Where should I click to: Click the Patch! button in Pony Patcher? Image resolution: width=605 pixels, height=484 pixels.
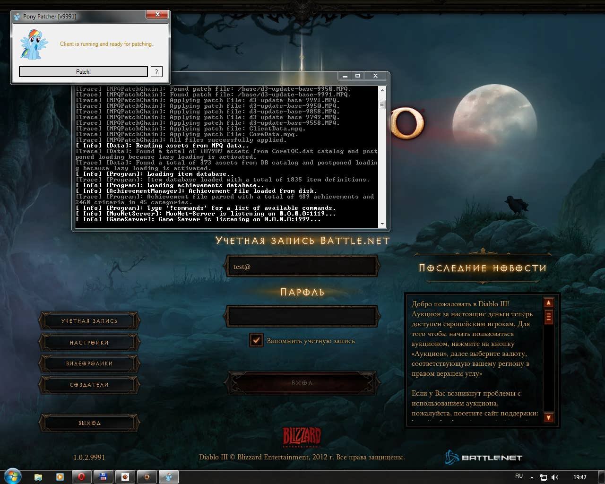point(83,71)
